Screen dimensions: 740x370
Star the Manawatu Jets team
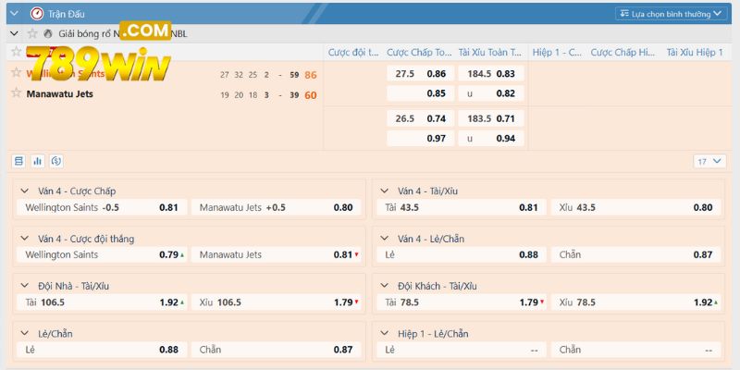pos(16,93)
